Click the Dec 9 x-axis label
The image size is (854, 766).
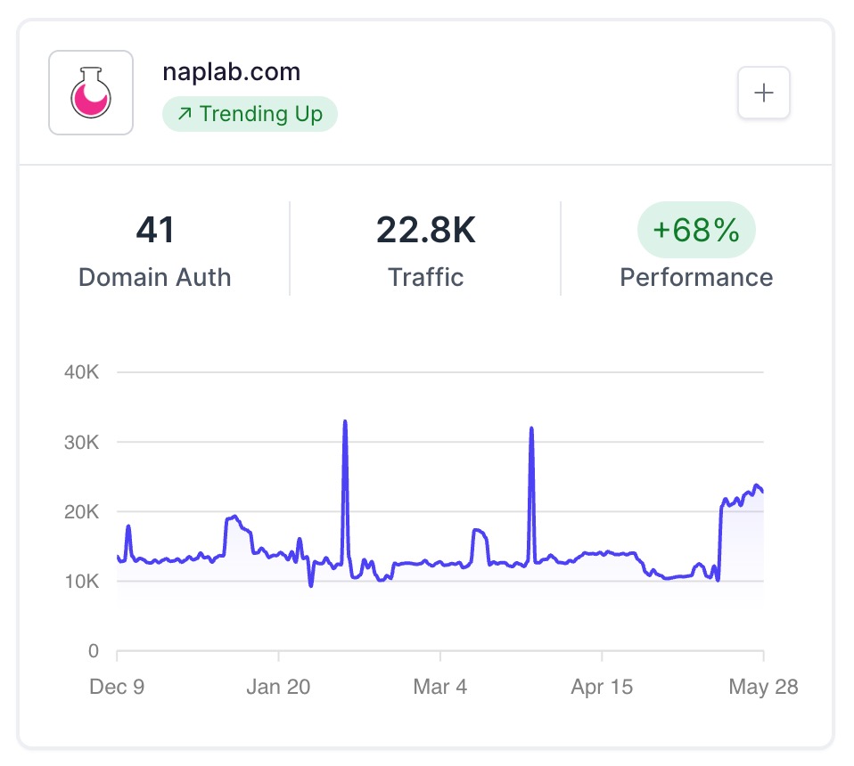[x=117, y=687]
